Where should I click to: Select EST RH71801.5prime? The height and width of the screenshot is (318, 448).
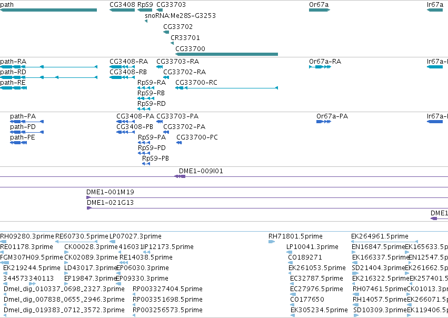(x=295, y=236)
